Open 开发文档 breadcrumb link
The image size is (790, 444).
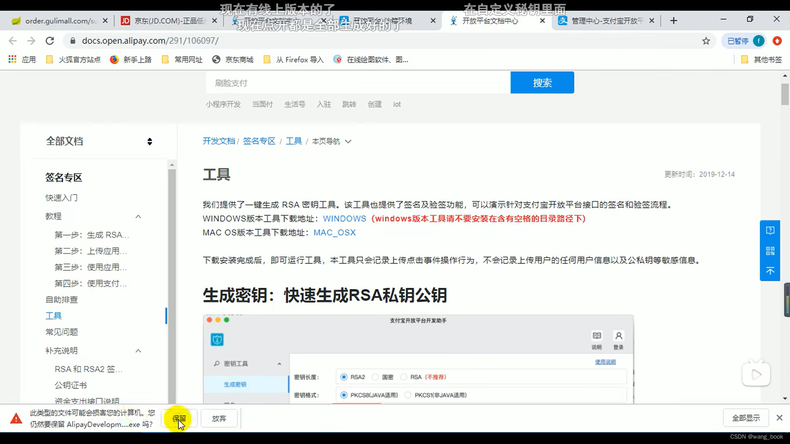pos(218,141)
